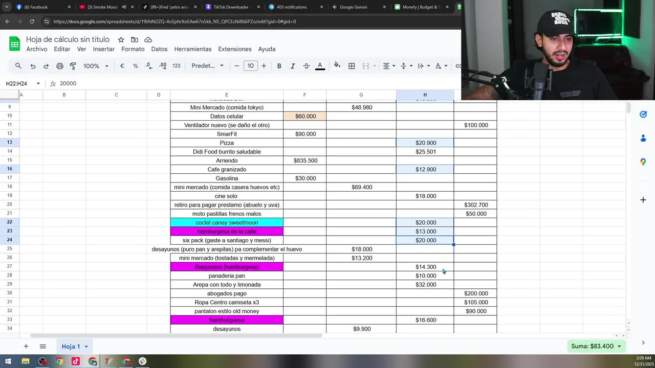The image size is (655, 368).
Task: Open the Insertar menu
Action: pos(104,49)
